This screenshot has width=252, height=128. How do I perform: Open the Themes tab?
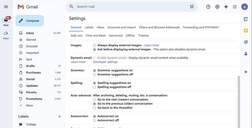click(143, 35)
